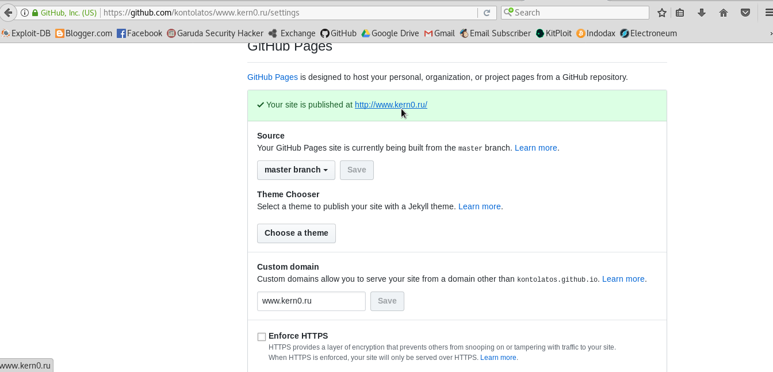Viewport: 773px width, 372px height.
Task: Click the Bookmark star icon
Action: (662, 13)
